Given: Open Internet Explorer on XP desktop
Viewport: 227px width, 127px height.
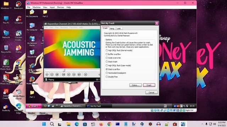Looking at the screenshot, I should tap(32, 68).
